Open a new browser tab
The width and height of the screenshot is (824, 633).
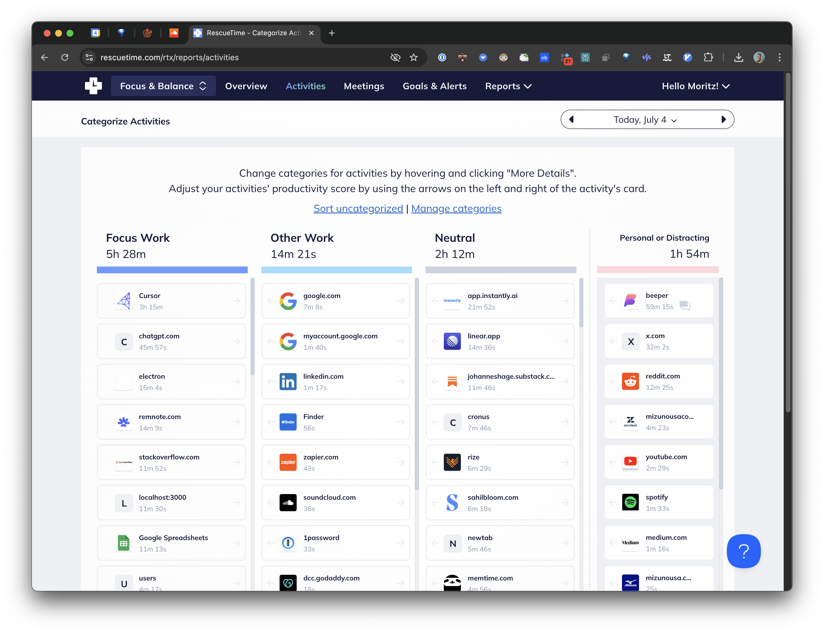coord(332,33)
